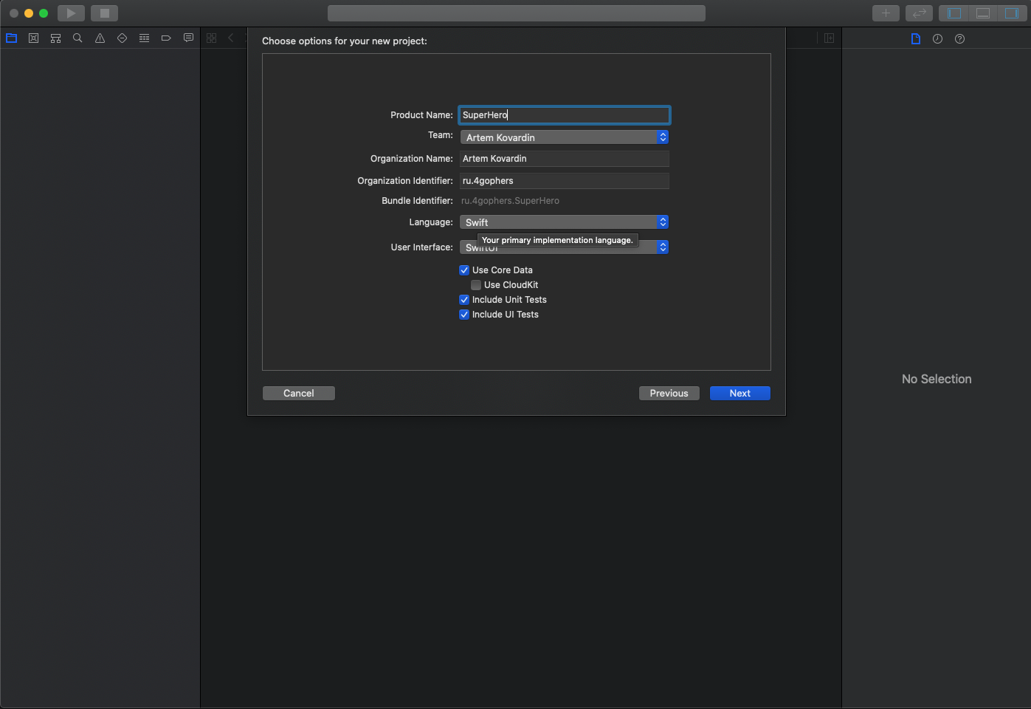
Task: Open the Team dropdown
Action: pyautogui.click(x=564, y=137)
